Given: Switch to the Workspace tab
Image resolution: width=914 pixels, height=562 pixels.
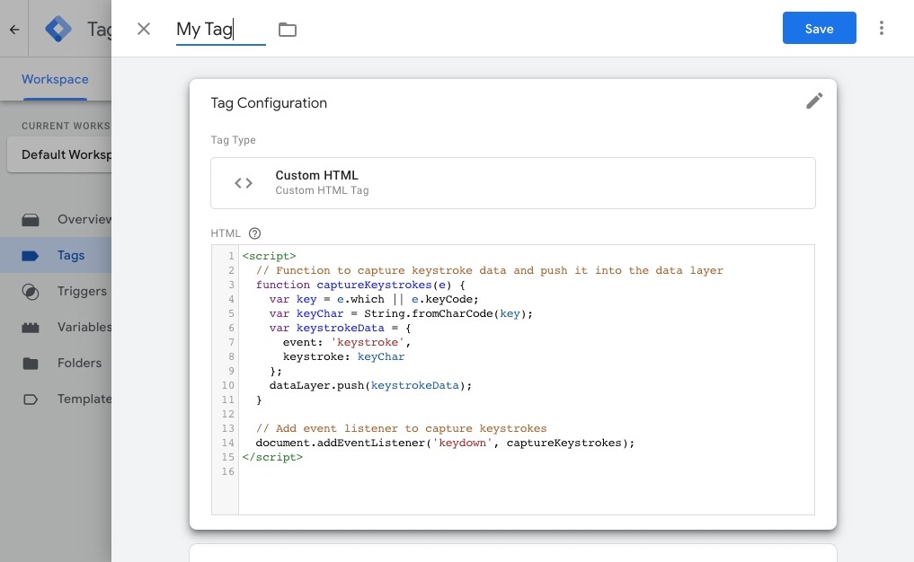Looking at the screenshot, I should pyautogui.click(x=56, y=79).
